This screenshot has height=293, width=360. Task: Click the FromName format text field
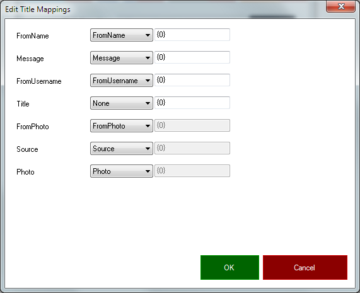(192, 35)
